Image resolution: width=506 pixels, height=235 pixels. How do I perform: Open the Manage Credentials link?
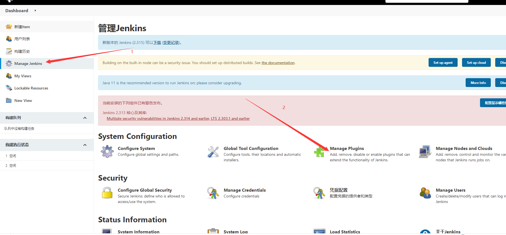tap(245, 190)
